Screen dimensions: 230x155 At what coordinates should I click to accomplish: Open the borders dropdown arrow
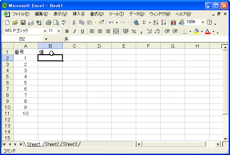pyautogui.click(x=191, y=31)
